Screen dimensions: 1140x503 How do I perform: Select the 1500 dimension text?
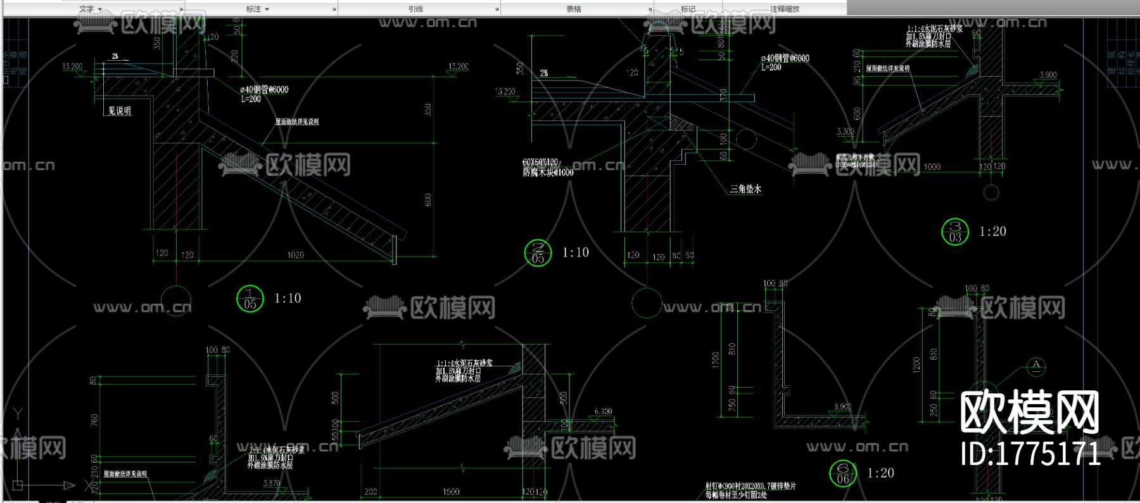click(x=451, y=492)
